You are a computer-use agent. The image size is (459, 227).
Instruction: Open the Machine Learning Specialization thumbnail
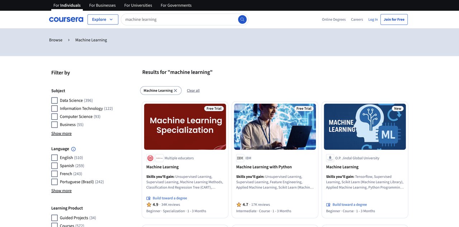point(185,127)
